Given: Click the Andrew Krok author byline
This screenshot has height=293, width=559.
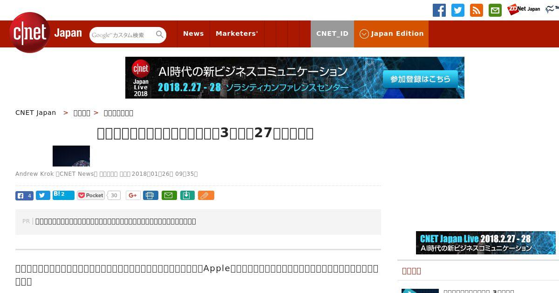Looking at the screenshot, I should [x=34, y=174].
